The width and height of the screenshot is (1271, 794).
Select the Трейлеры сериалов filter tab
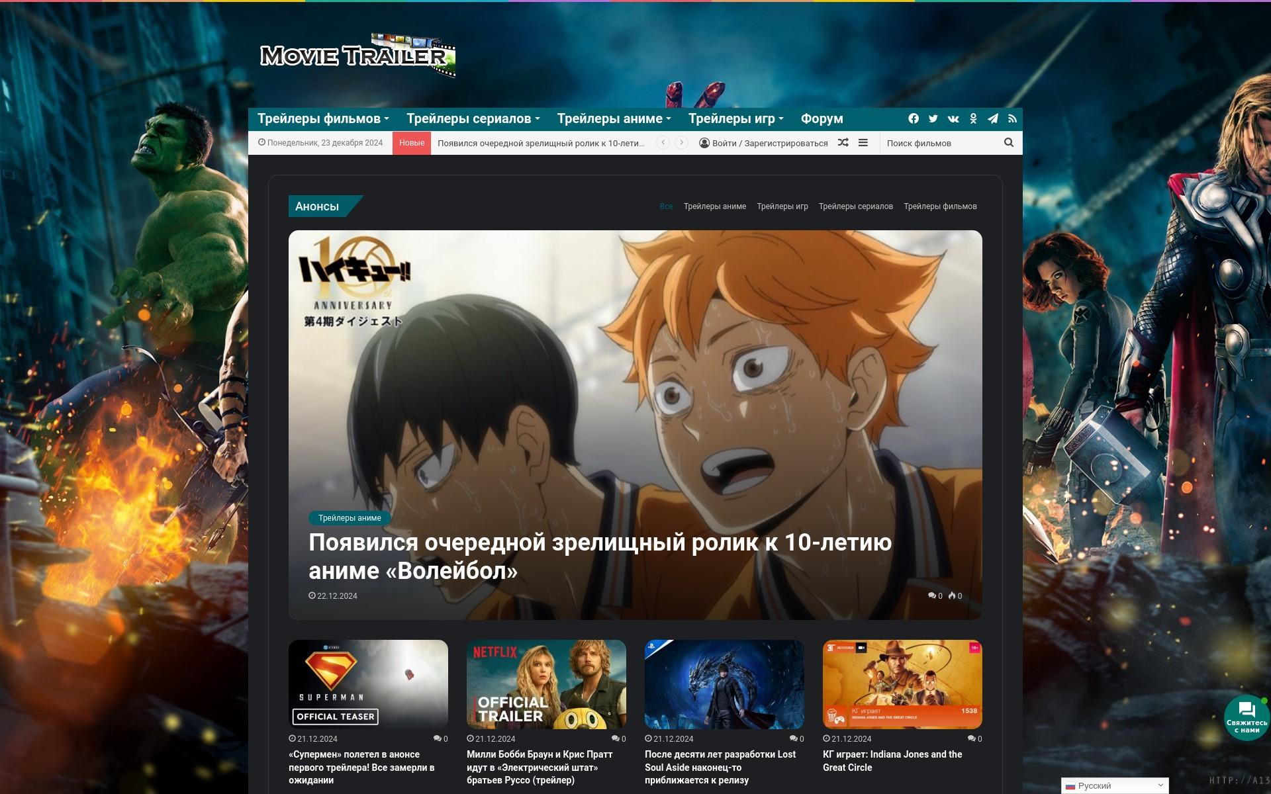click(855, 206)
